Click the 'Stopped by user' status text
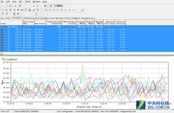 128,111
